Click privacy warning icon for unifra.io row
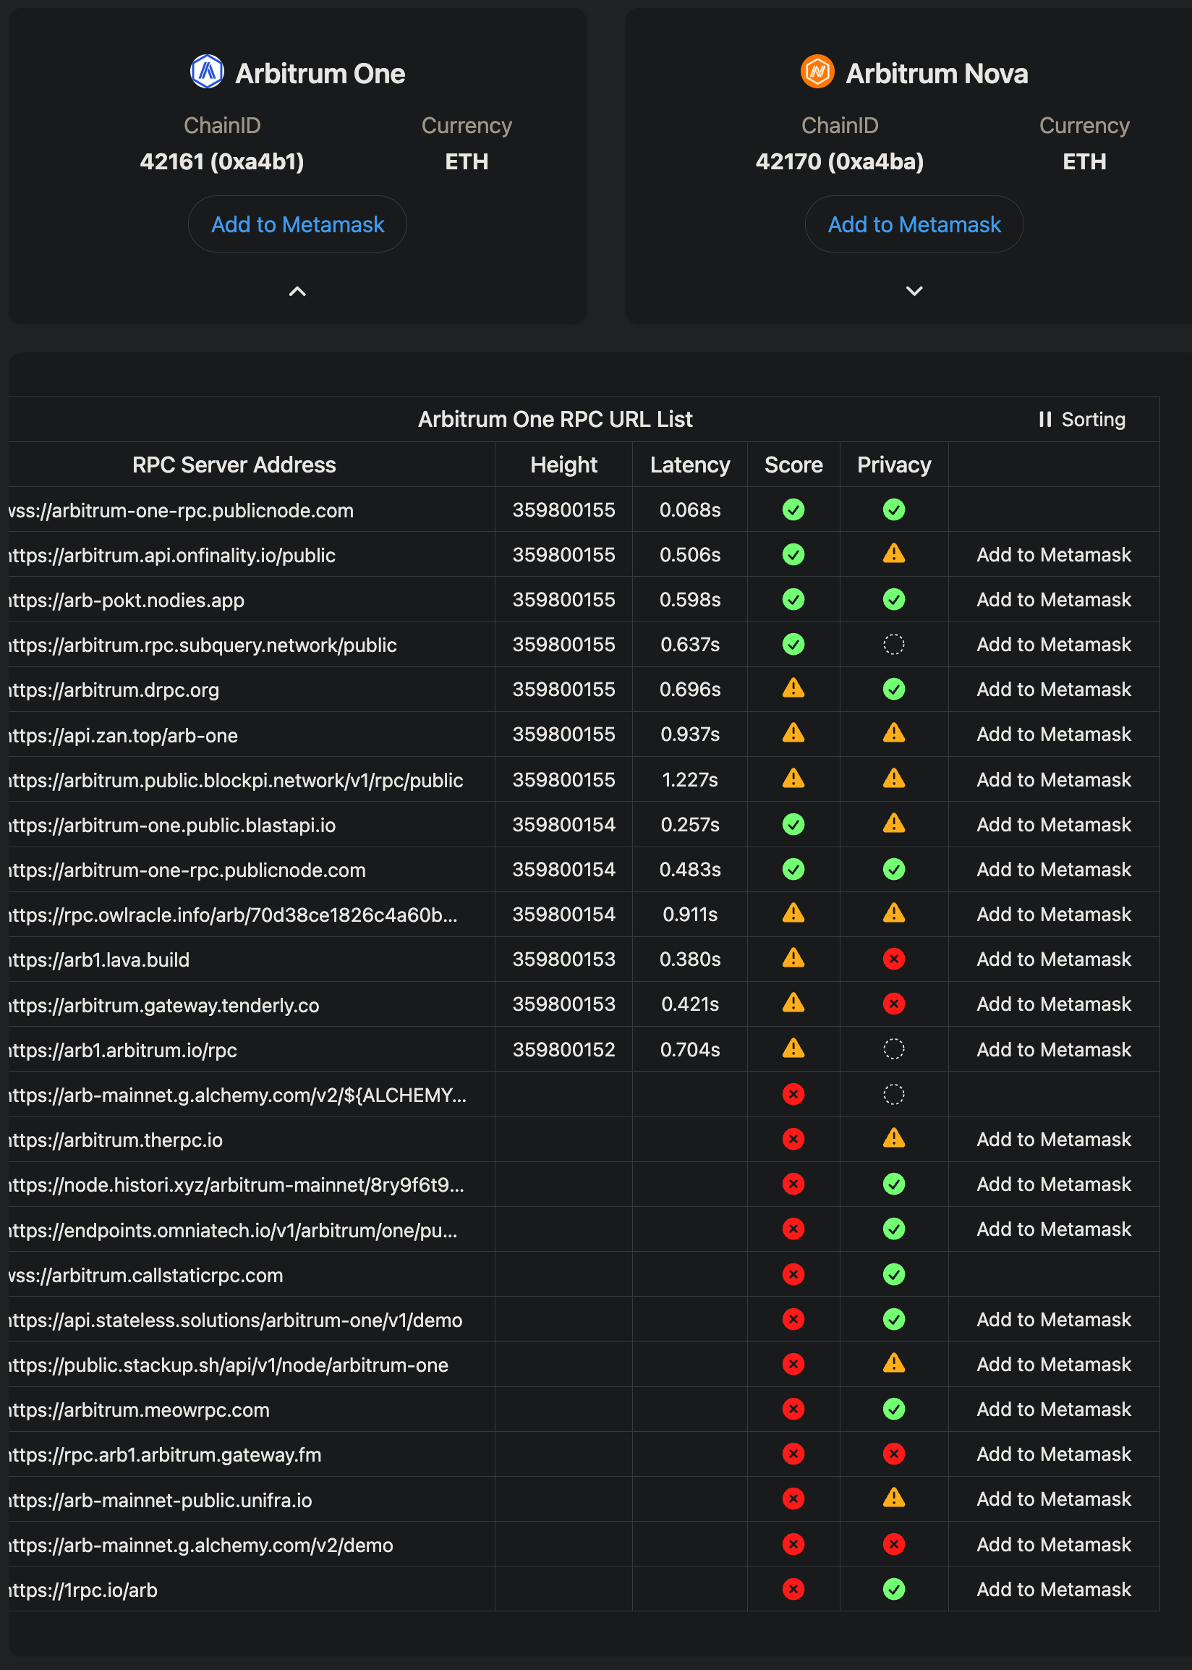 coord(894,1499)
